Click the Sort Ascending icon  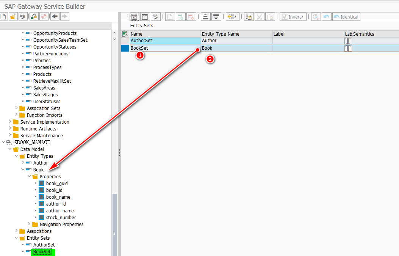[x=205, y=17]
